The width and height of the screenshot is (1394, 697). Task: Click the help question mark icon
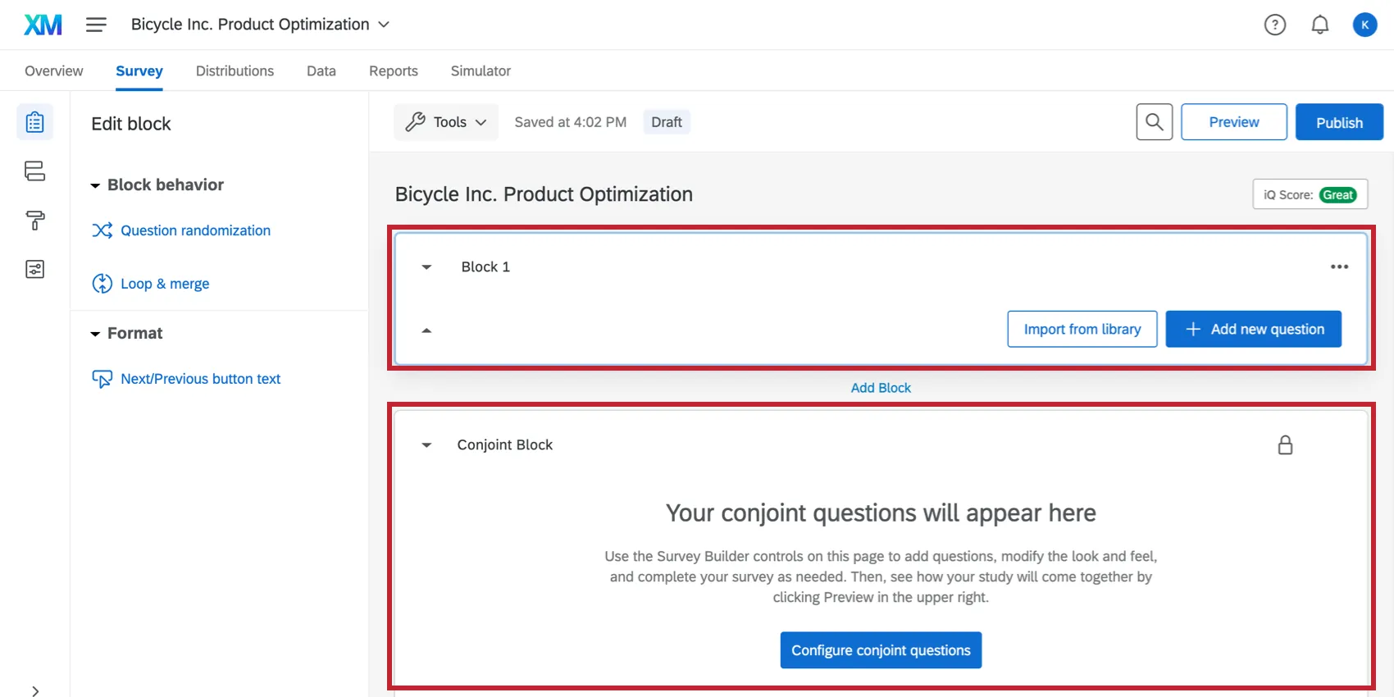tap(1274, 25)
